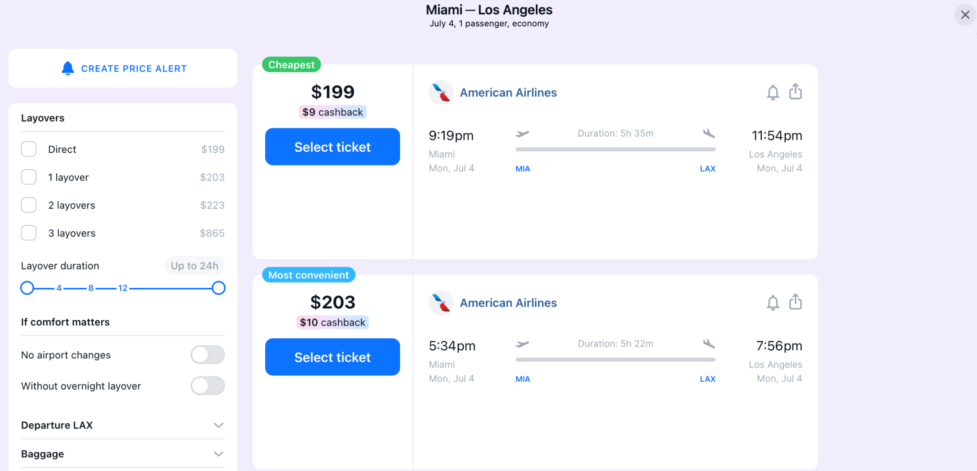977x471 pixels.
Task: Share the most convenient ticket
Action: 795,301
